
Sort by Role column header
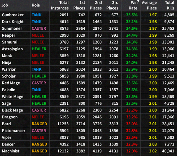36,5
